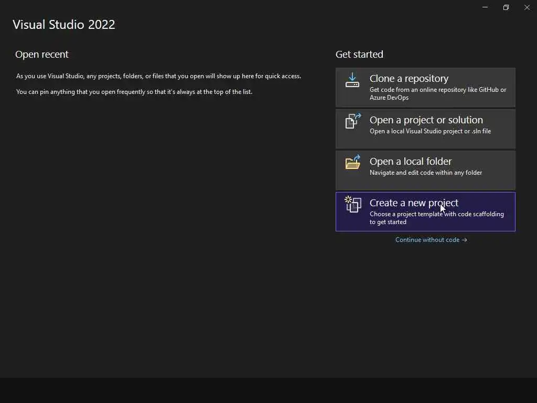
Task: Click the Open a project or solution icon
Action: click(353, 121)
